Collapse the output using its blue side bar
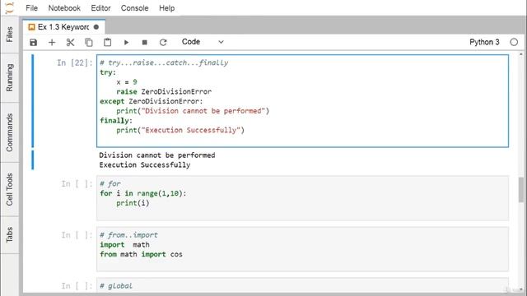Screen dimensions: 527x296 33,160
